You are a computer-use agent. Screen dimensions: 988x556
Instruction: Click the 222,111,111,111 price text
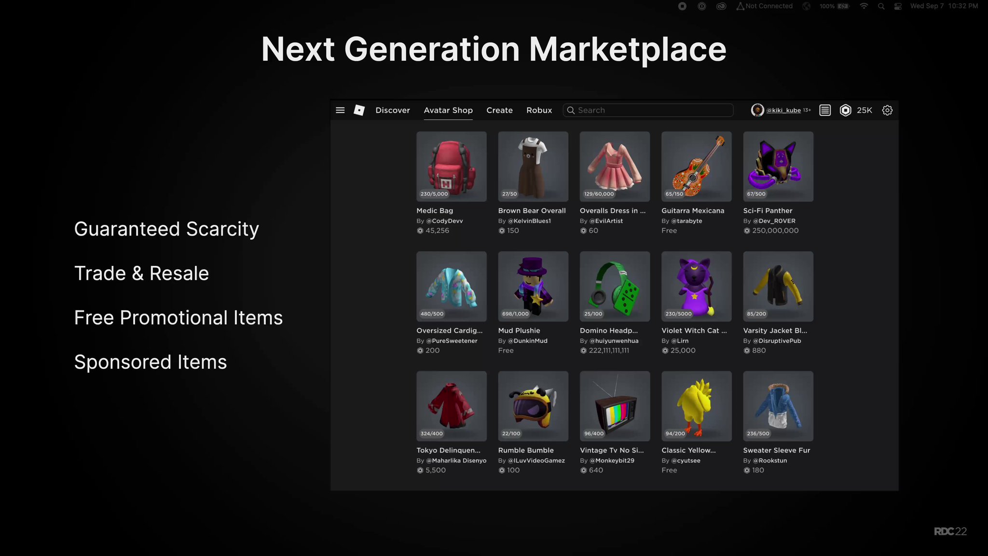point(609,350)
